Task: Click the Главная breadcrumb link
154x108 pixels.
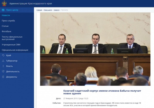Action: point(39,10)
